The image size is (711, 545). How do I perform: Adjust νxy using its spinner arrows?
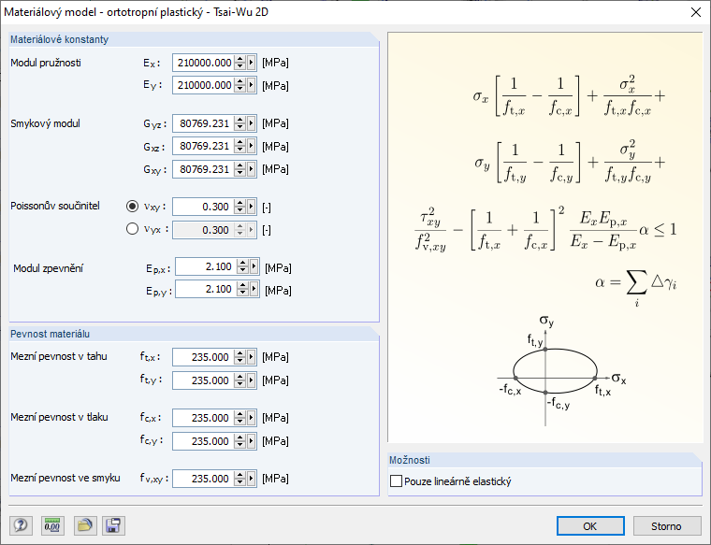[240, 207]
